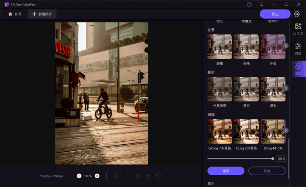Reset edits with the circular arrow icon
306x187 pixels.
tap(158, 176)
